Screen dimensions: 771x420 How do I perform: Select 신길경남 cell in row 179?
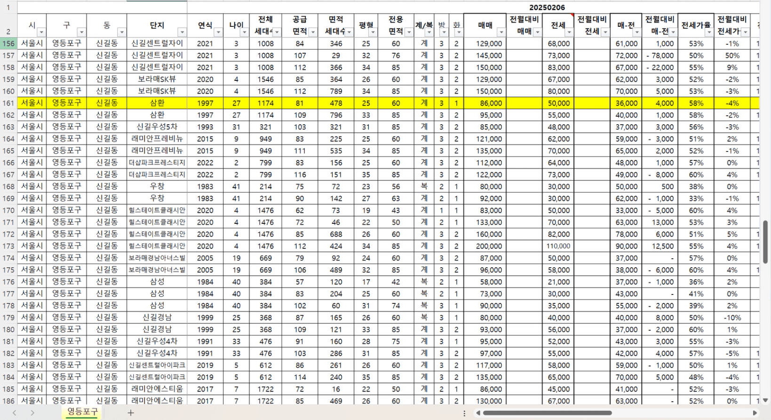pos(157,317)
